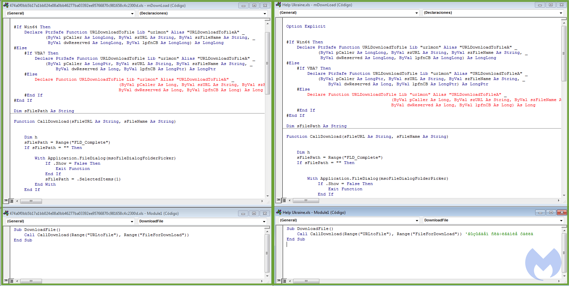Click Full Module View icon in Help Ukraine.xls mDownload window
The width and height of the screenshot is (569, 286).
point(284,200)
